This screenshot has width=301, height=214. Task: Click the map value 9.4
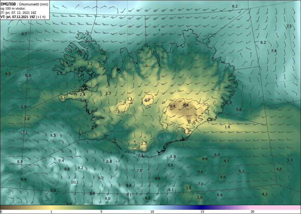(61, 161)
